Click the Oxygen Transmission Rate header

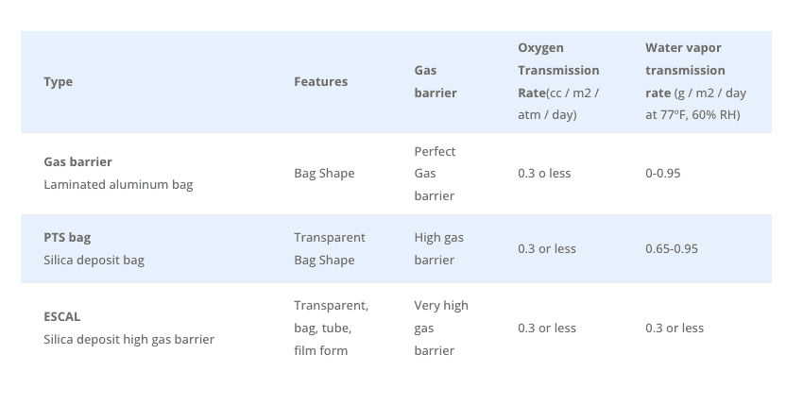pos(558,82)
